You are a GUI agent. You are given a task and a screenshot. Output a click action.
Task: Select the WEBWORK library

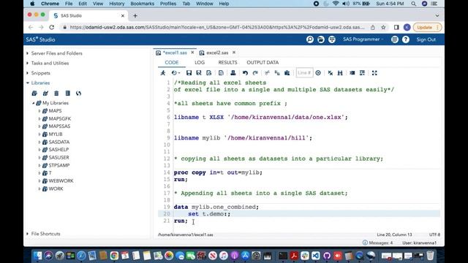click(61, 180)
